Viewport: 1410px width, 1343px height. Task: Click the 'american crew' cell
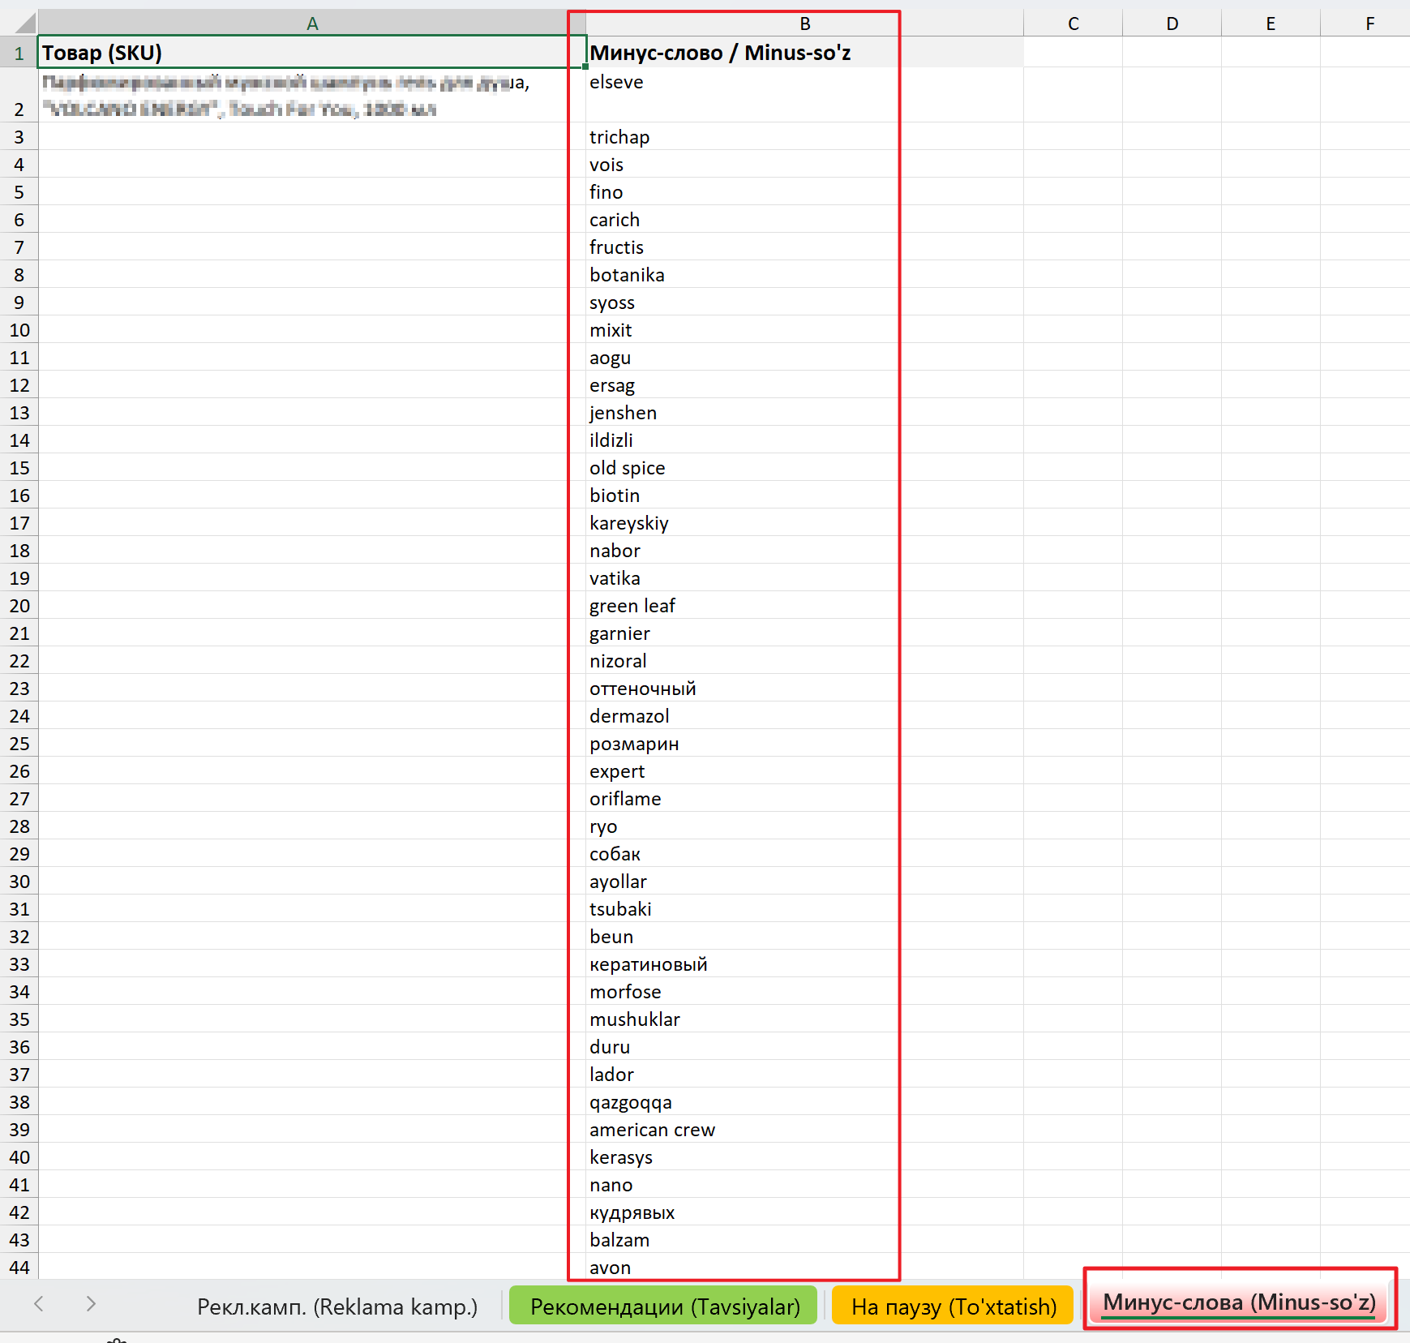(804, 1130)
